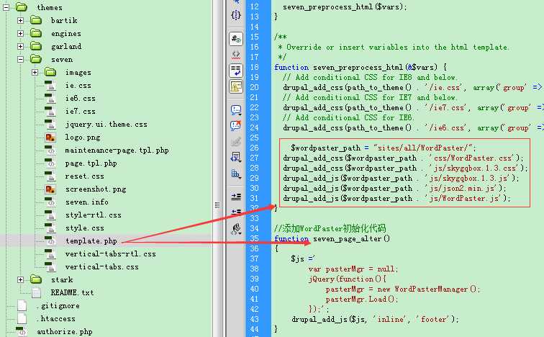Toggle line numbers with the # icon
The width and height of the screenshot is (544, 337).
236,38
